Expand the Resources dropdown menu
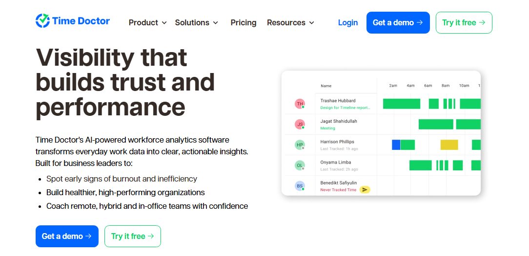 (x=290, y=22)
